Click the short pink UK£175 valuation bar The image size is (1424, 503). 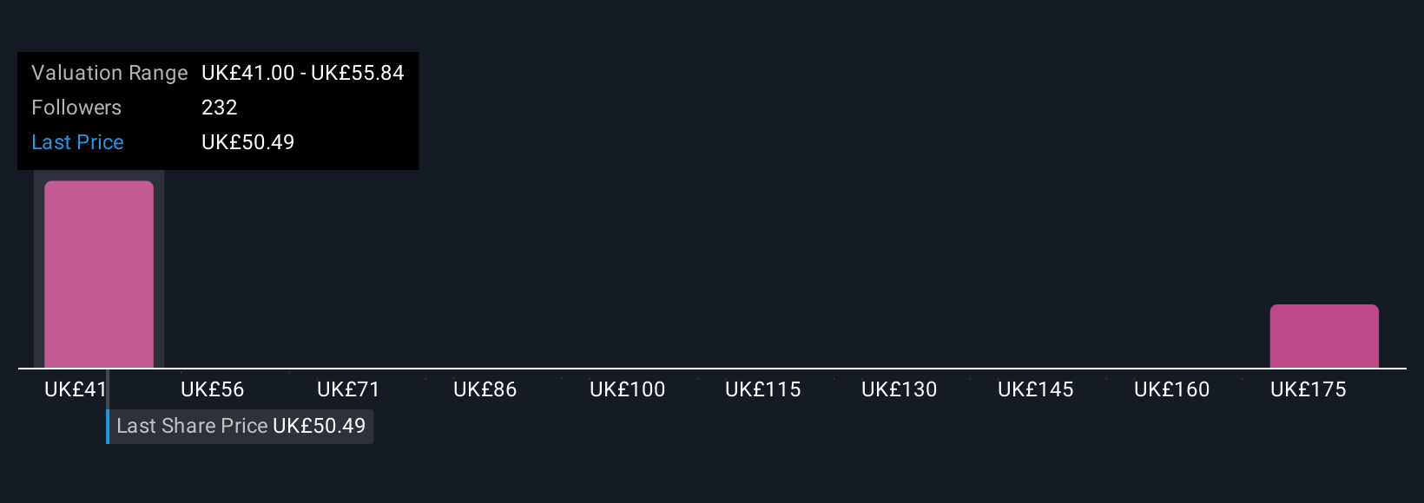pos(1324,336)
